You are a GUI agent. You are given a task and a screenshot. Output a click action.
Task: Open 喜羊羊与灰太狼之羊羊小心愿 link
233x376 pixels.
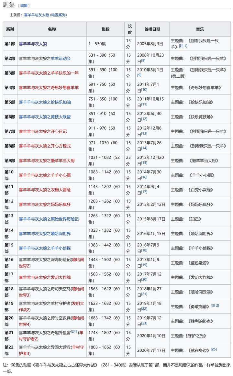click(x=45, y=175)
